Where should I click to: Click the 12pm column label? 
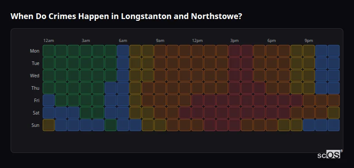point(197,41)
